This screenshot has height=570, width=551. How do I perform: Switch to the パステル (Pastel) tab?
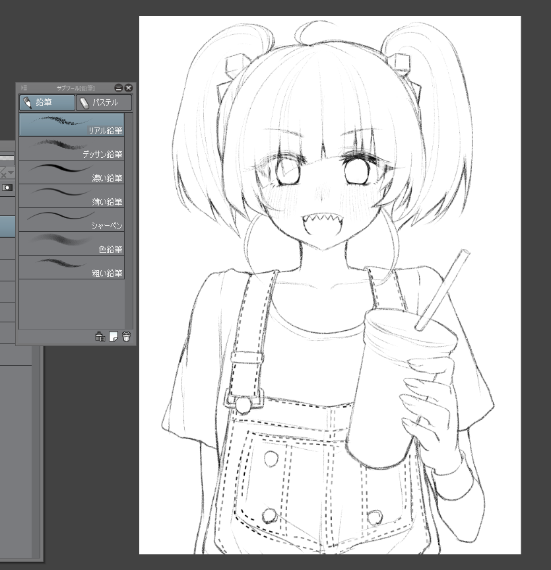(104, 102)
